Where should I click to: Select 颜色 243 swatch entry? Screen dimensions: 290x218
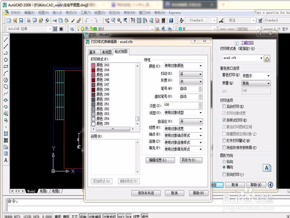coord(100,65)
